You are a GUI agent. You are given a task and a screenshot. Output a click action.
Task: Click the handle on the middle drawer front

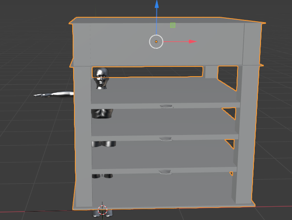166,139
